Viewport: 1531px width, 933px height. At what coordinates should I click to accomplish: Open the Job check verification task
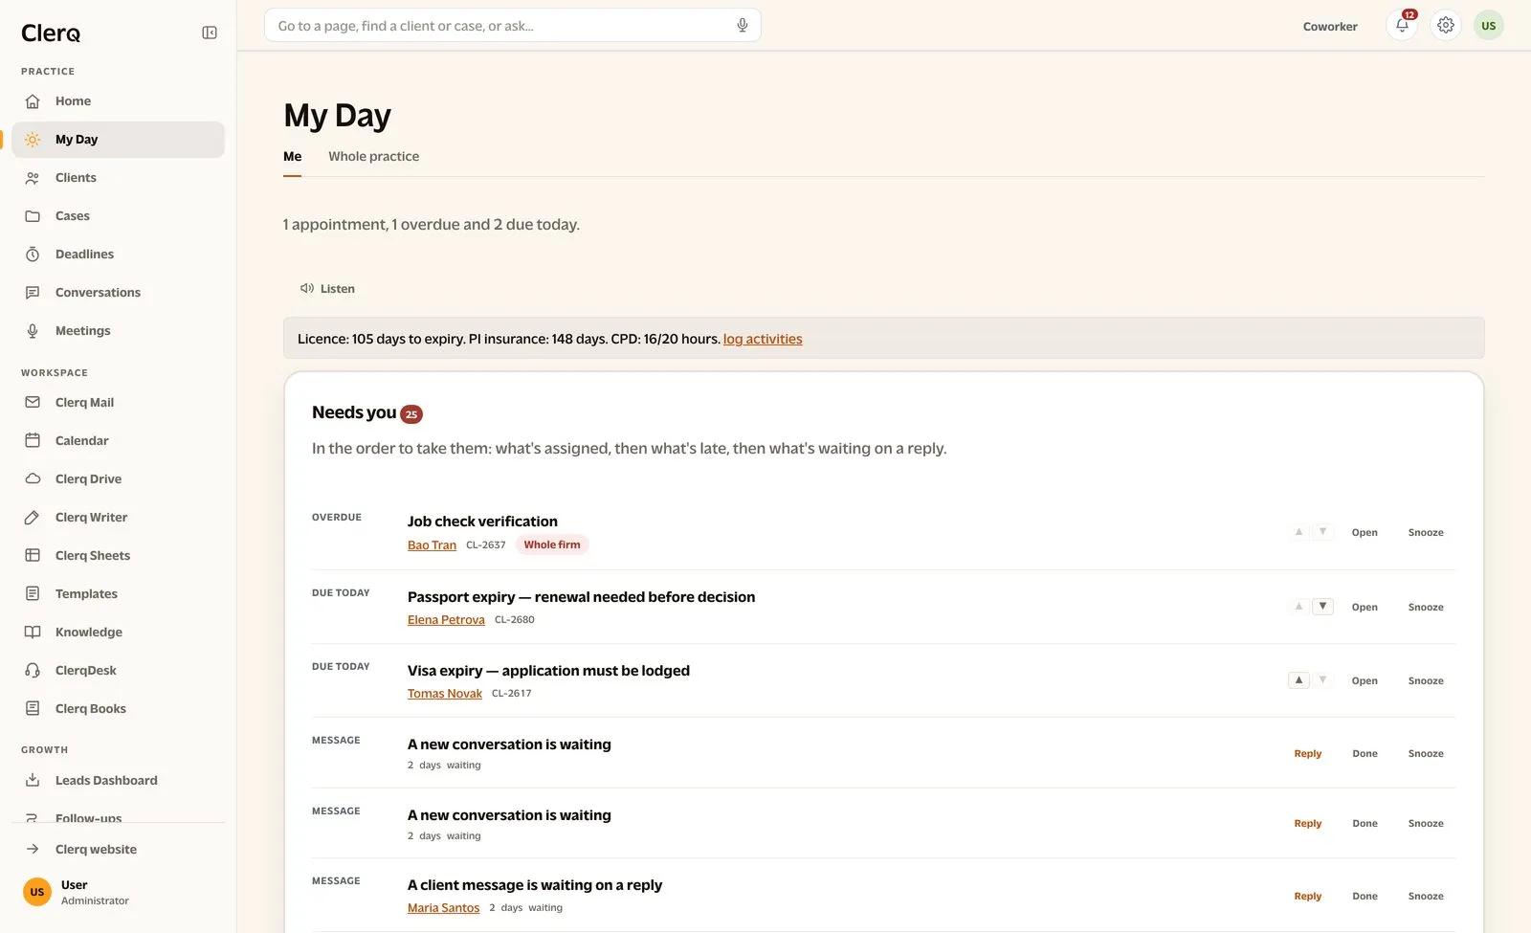(1365, 533)
